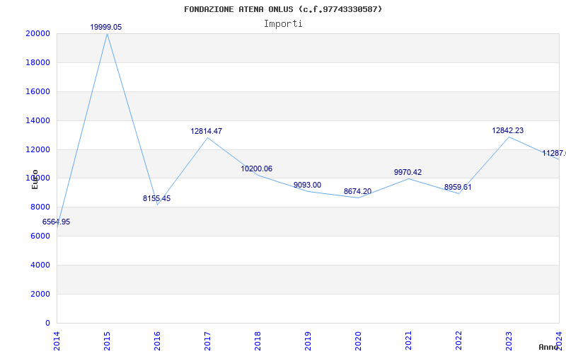Click x-axis year 2022
Viewport: 566px width, 354px height.
[458, 341]
